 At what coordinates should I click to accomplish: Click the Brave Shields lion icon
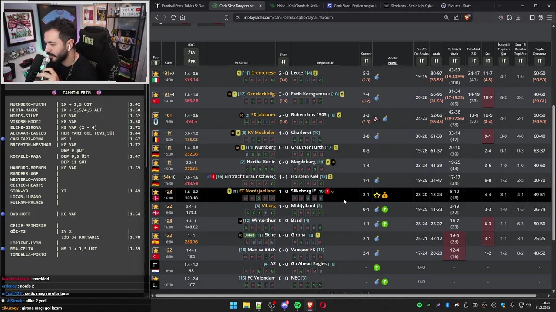click(x=467, y=17)
